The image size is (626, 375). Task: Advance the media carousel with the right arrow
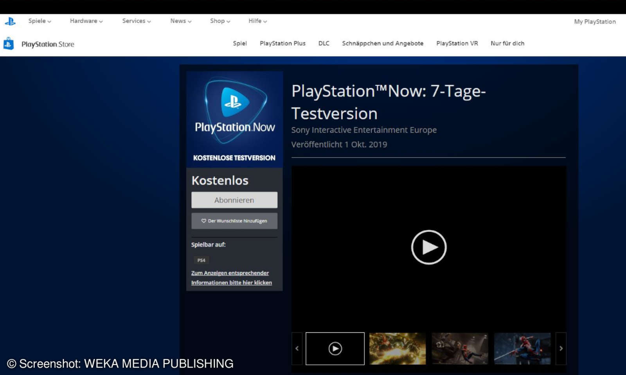tap(561, 348)
